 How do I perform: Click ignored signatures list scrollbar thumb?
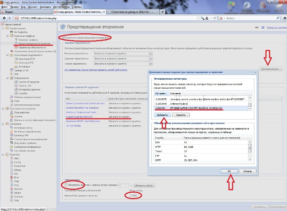click(x=250, y=105)
